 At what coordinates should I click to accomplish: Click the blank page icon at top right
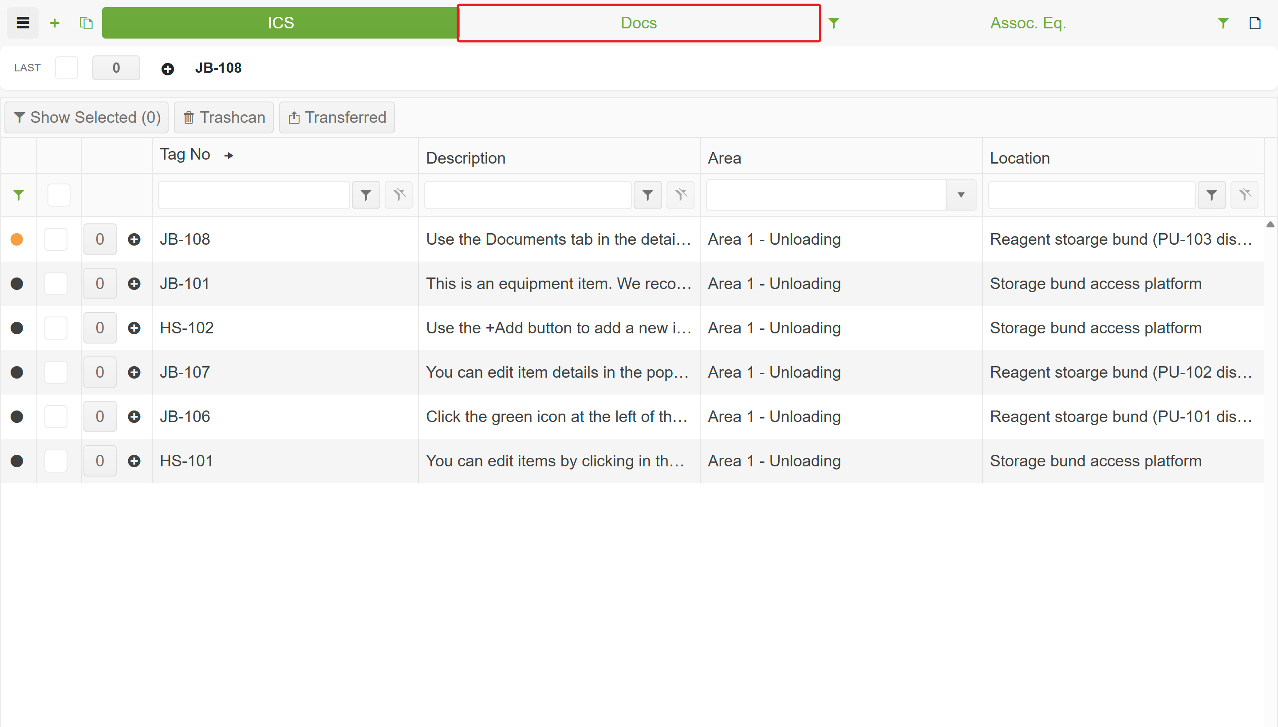(1255, 23)
